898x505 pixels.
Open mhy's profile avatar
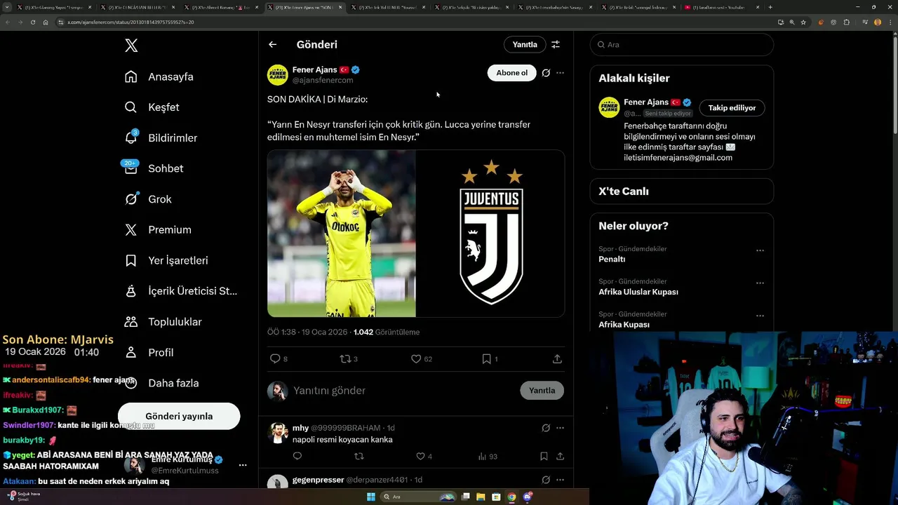pyautogui.click(x=278, y=433)
